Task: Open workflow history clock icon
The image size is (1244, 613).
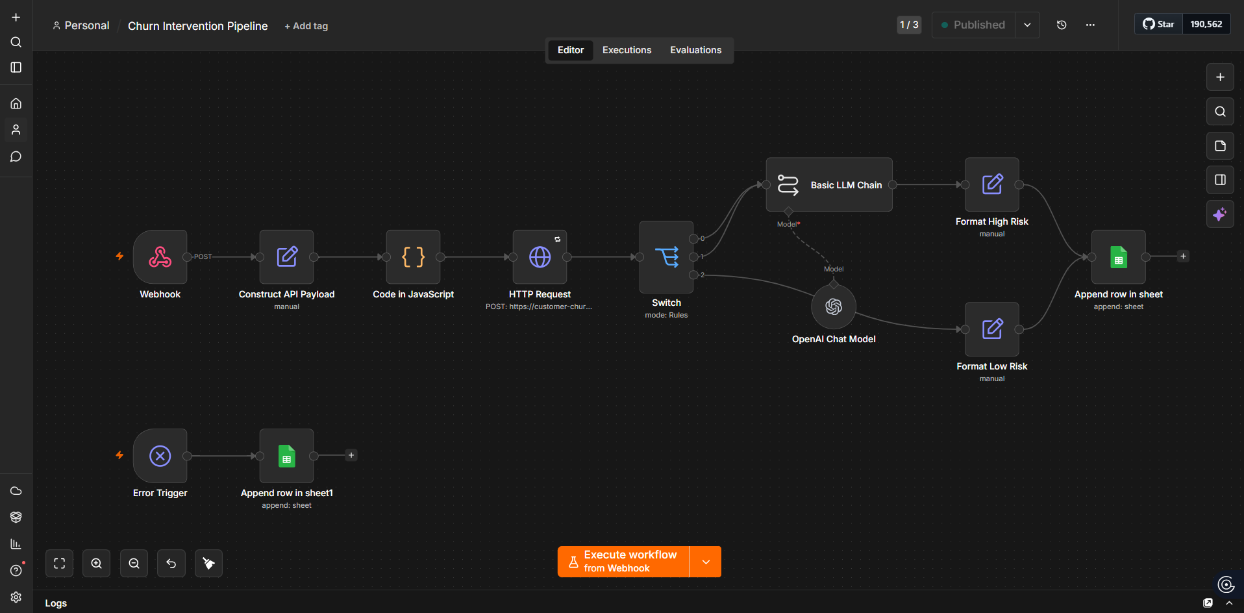Action: click(1062, 25)
